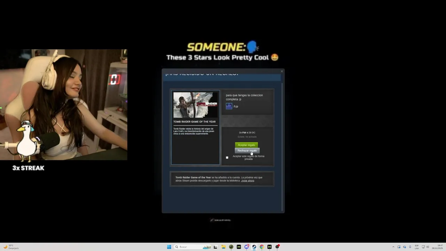Click the microphone tray icon

410,247
